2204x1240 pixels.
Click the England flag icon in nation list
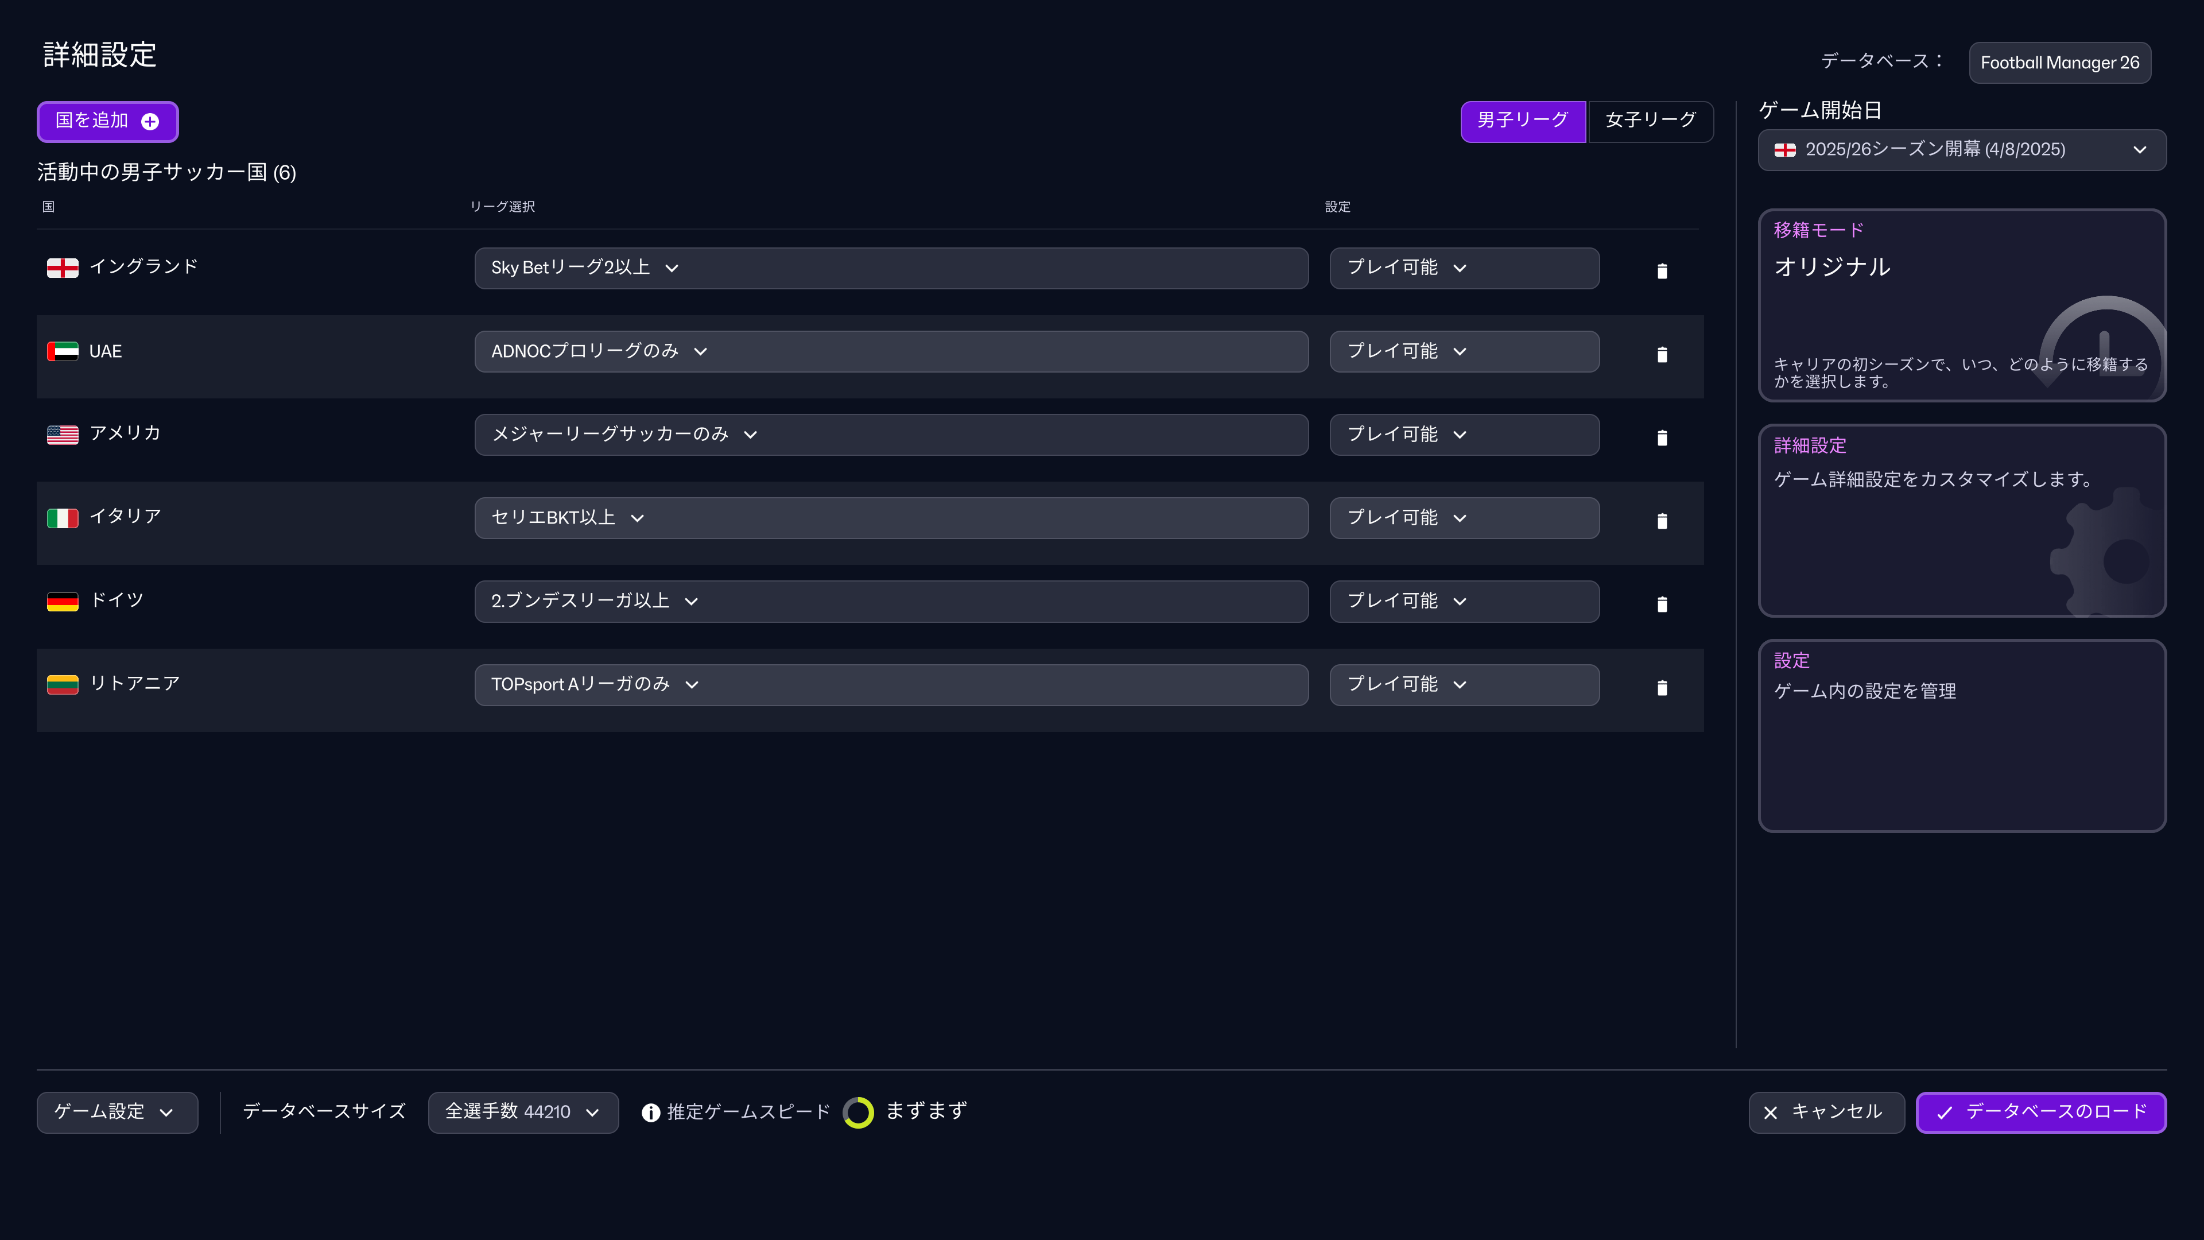(63, 268)
